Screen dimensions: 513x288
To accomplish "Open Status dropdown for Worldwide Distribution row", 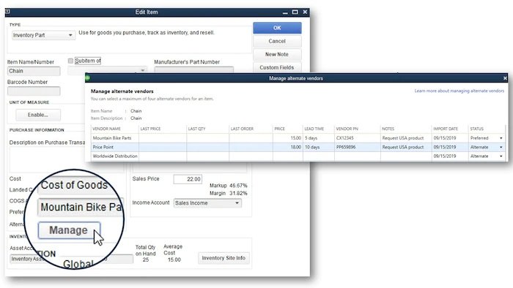I will [501, 156].
